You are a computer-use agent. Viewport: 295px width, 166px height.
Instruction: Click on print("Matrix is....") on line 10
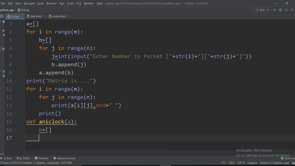pyautogui.click(x=61, y=81)
